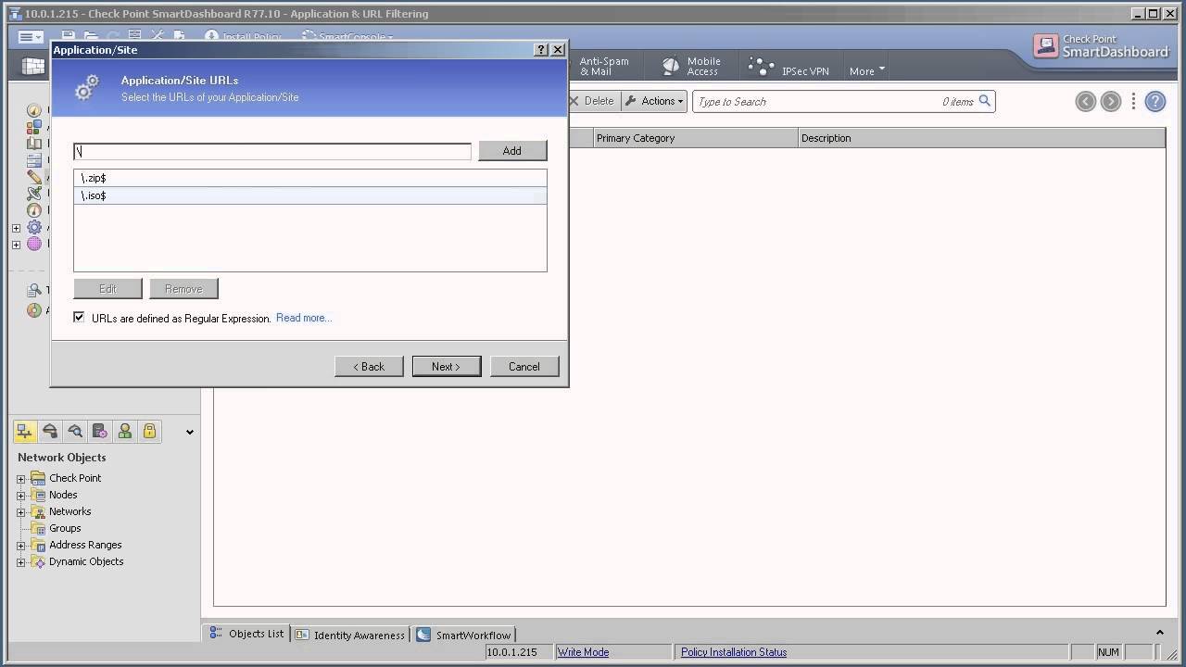Click the Add button in the dialog

tap(512, 151)
